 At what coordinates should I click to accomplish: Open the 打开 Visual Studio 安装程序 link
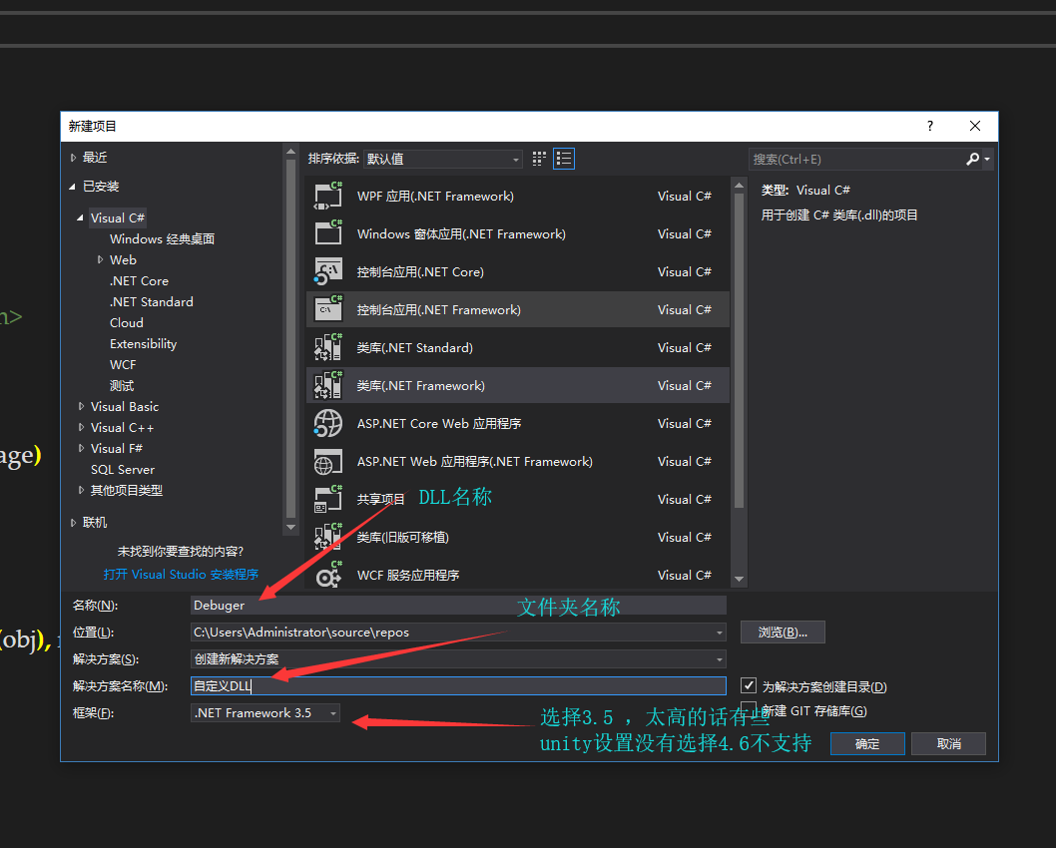[182, 574]
